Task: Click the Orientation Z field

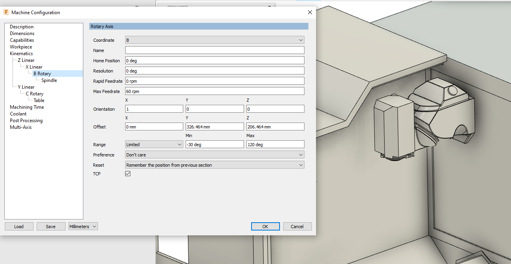Action: coord(275,109)
